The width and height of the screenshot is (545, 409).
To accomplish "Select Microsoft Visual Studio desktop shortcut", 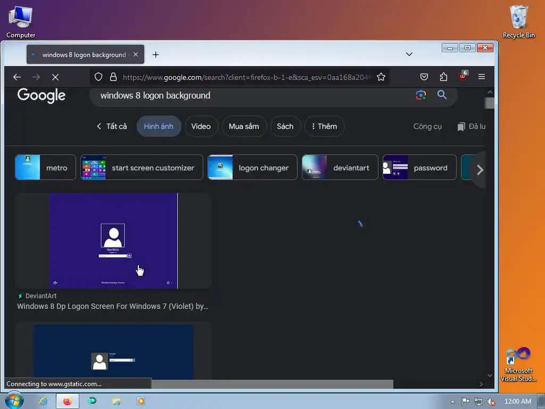I will 518,364.
